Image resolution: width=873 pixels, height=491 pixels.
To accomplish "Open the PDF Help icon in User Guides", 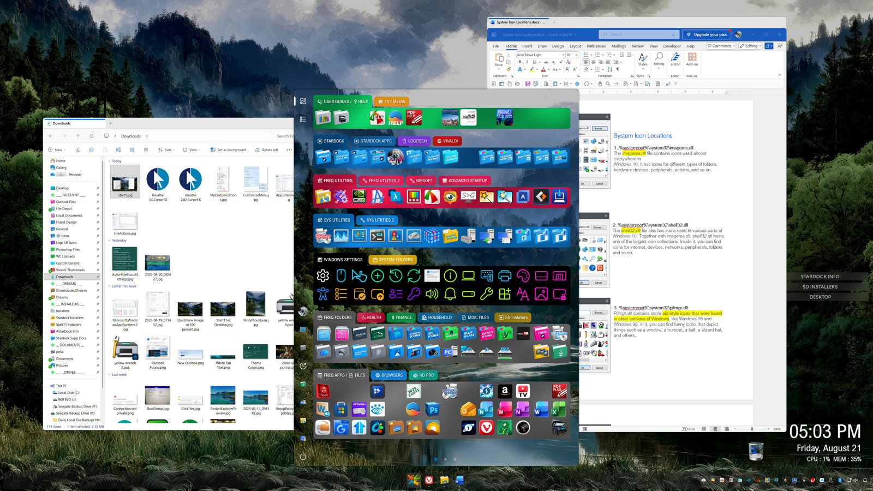I will click(414, 117).
